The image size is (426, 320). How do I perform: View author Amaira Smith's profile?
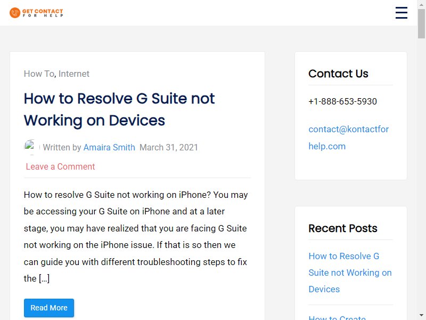pyautogui.click(x=109, y=147)
